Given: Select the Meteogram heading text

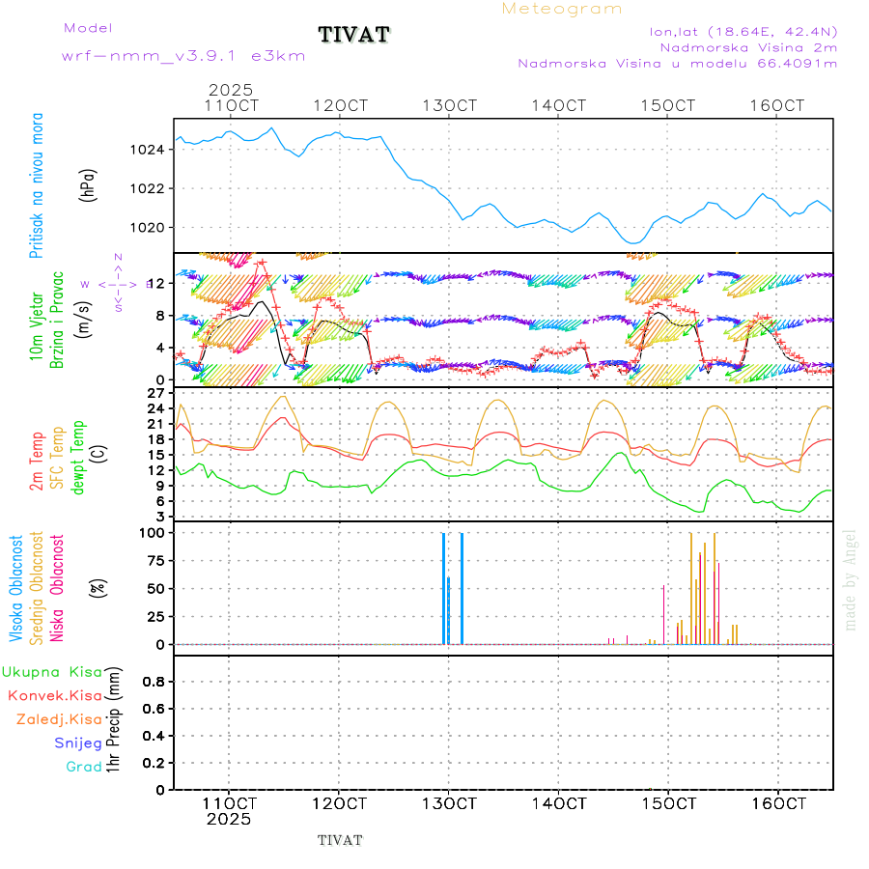Looking at the screenshot, I should pos(562,9).
